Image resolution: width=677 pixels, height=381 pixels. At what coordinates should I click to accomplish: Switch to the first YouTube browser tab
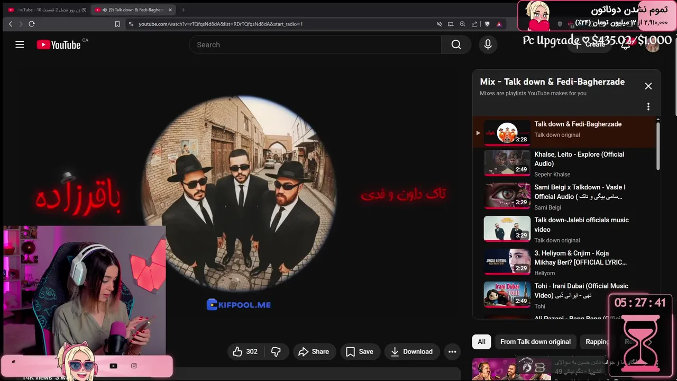[47, 10]
